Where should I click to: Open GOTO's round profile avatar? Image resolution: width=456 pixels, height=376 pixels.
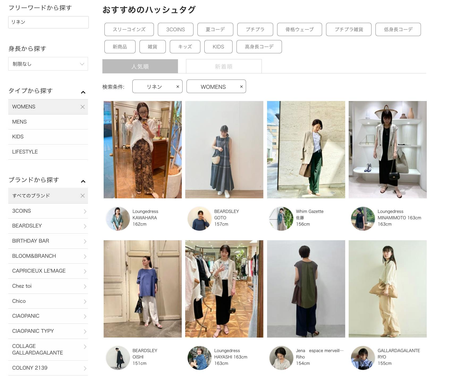coord(200,218)
